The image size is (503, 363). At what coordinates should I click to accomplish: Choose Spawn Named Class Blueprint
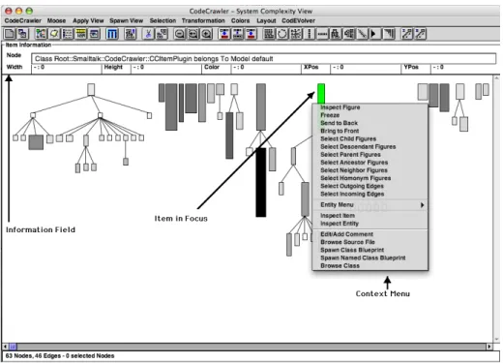(x=370, y=257)
